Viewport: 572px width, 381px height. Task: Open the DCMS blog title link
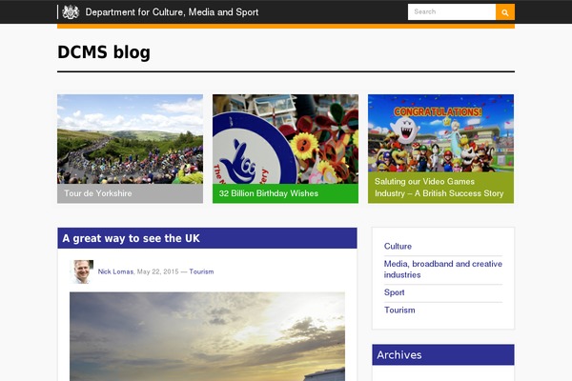(104, 52)
